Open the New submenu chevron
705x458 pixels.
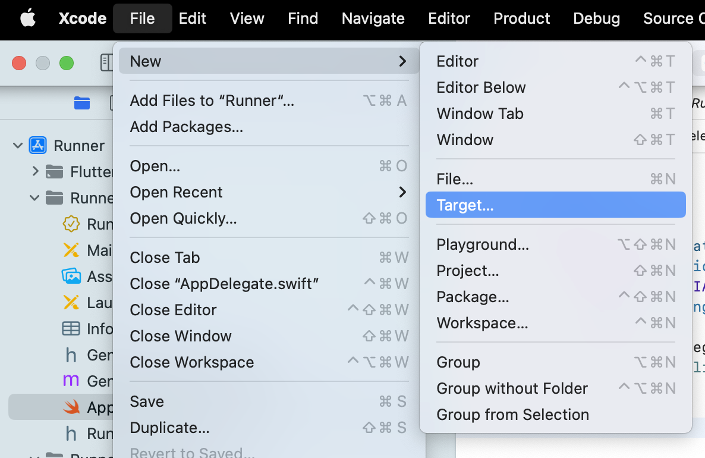pyautogui.click(x=402, y=61)
